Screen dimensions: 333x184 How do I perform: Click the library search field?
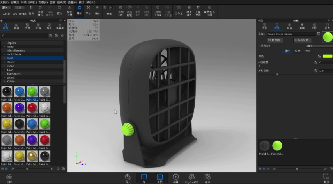click(24, 36)
